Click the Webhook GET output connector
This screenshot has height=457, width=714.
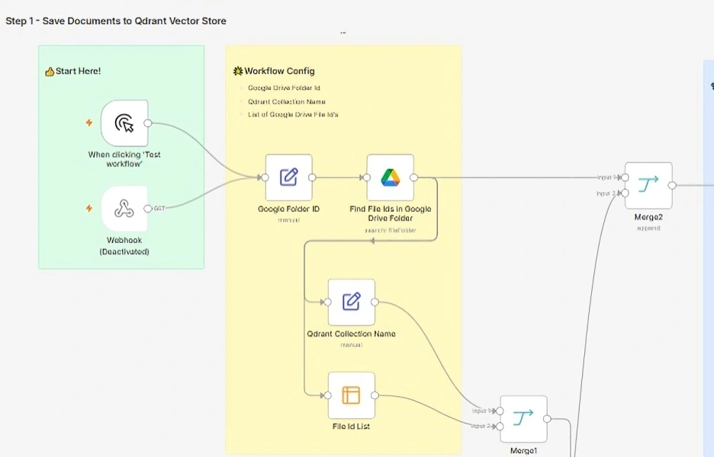point(148,209)
